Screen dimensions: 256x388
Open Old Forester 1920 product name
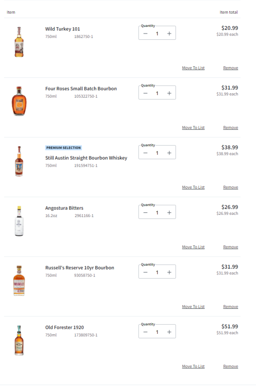point(65,327)
